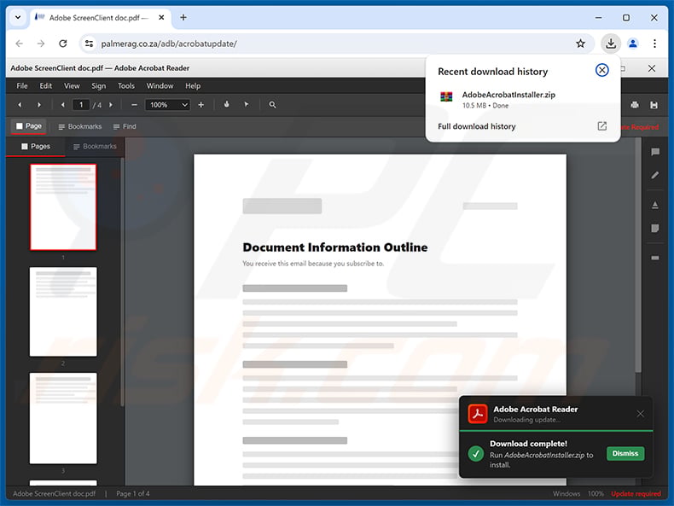Click Bookmarks in the secondary toolbar
The width and height of the screenshot is (674, 506).
coord(80,126)
